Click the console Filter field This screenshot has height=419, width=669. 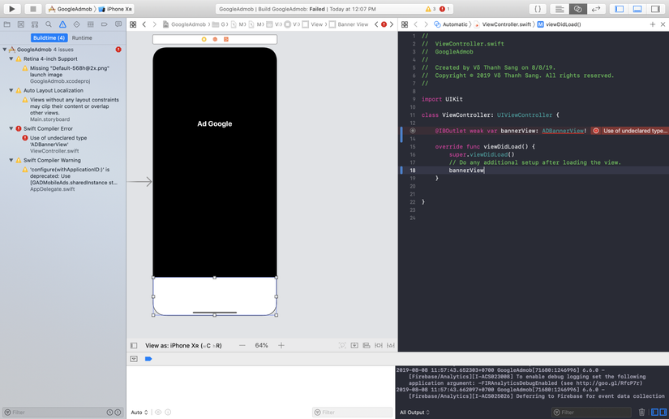[591, 413]
